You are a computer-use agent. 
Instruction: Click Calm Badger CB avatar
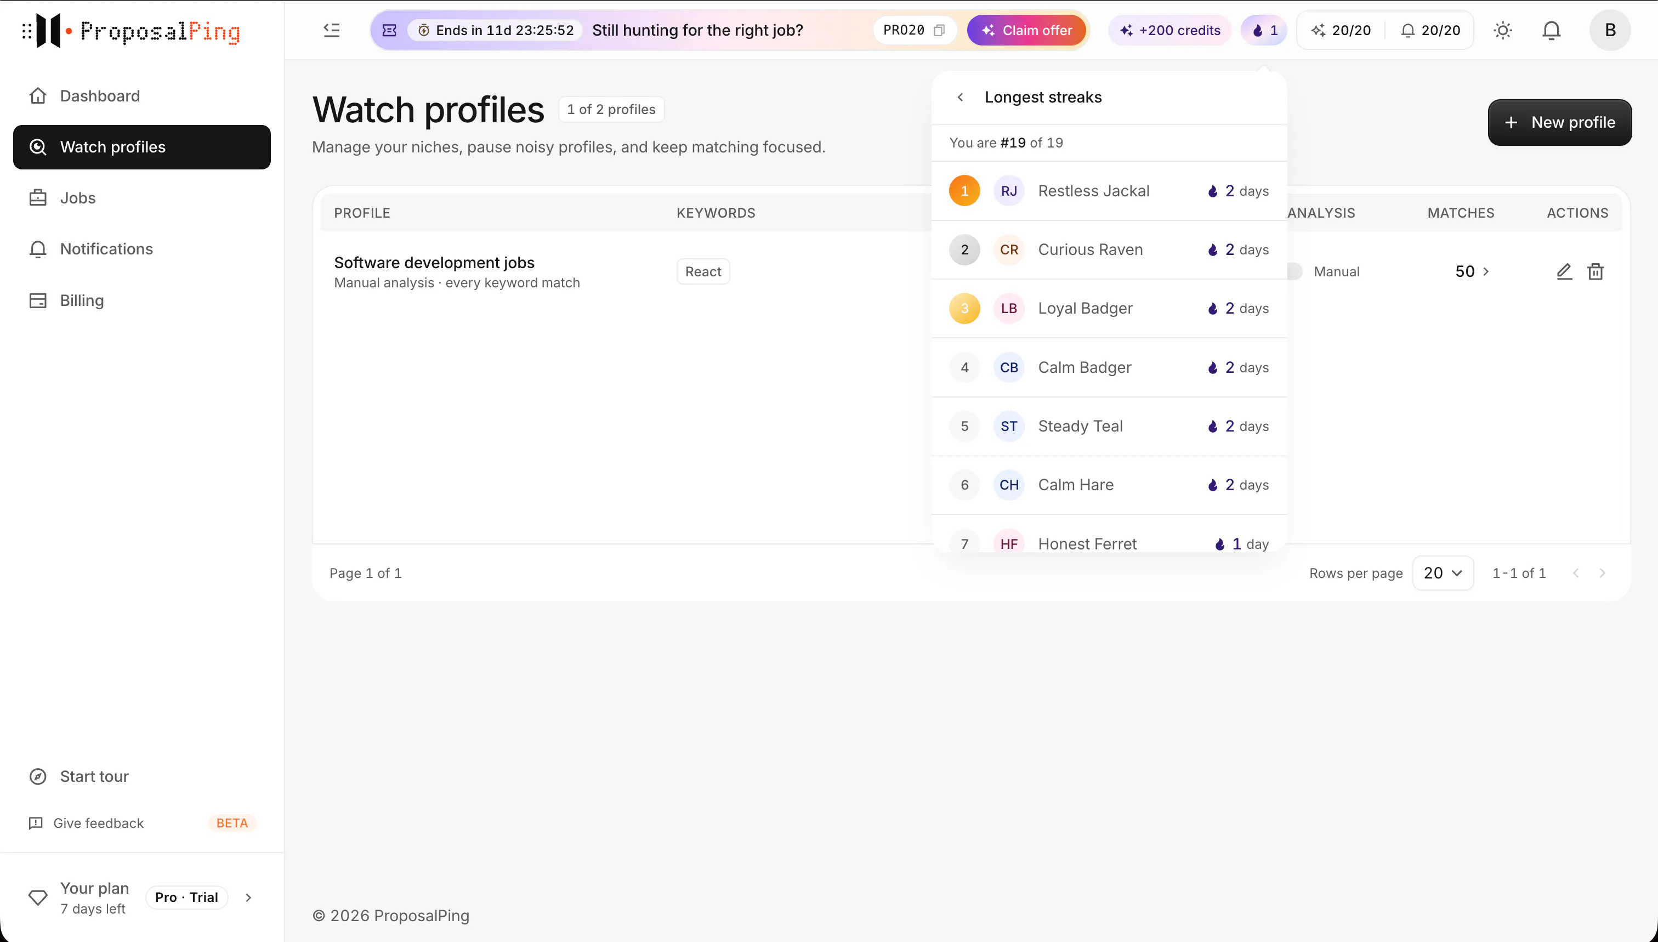(1008, 367)
